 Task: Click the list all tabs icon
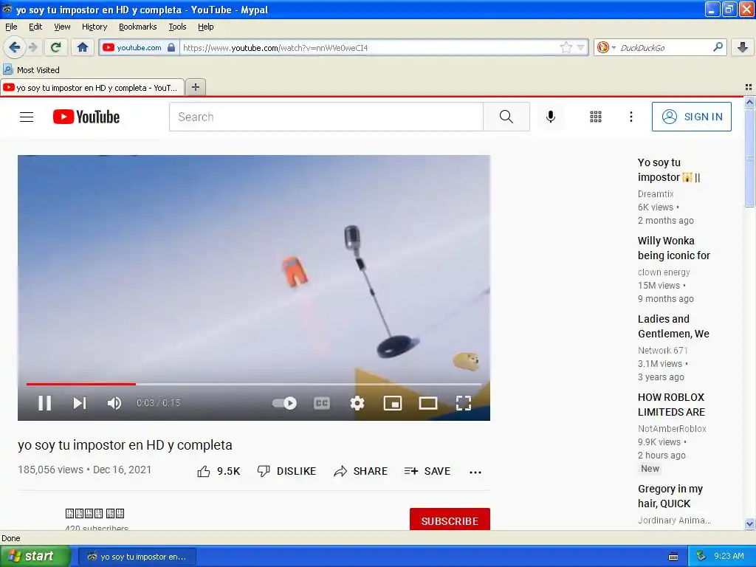coord(749,87)
